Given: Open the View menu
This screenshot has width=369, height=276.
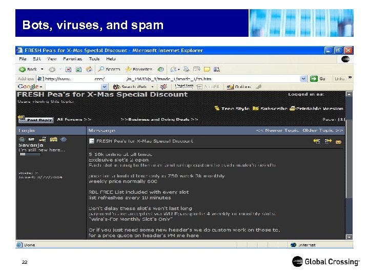Looking at the screenshot, I should coord(52,59).
